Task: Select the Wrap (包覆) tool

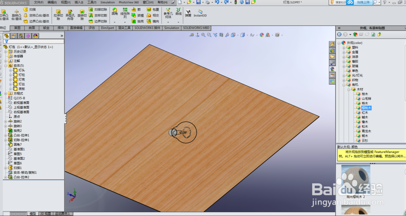Action: tap(153, 9)
